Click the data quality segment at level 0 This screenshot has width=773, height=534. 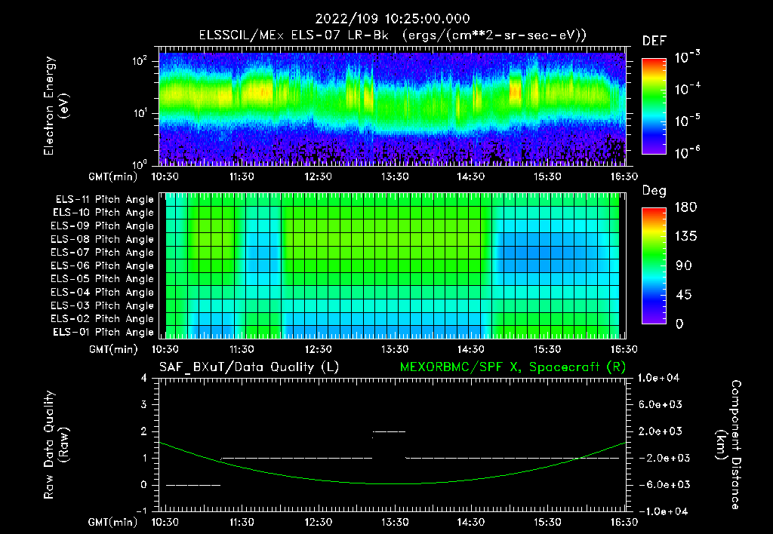(193, 485)
